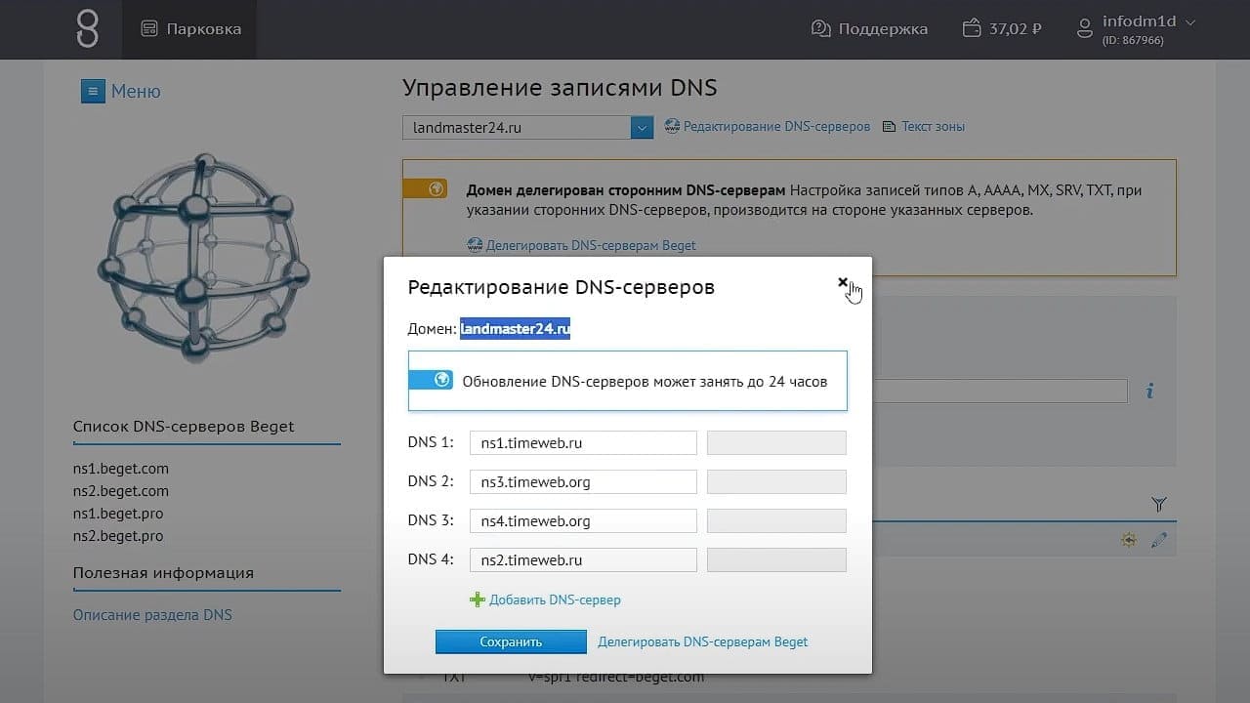Click the Меню hamburger icon
Viewport: 1250px width, 703px height.
(93, 92)
